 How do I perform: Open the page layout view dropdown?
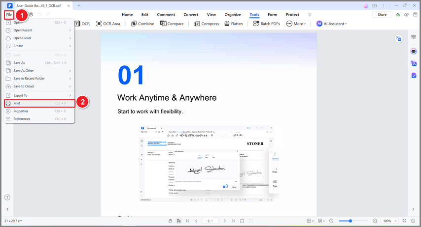pyautogui.click(x=321, y=221)
